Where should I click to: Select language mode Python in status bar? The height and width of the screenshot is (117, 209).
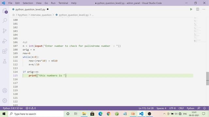click(190, 108)
